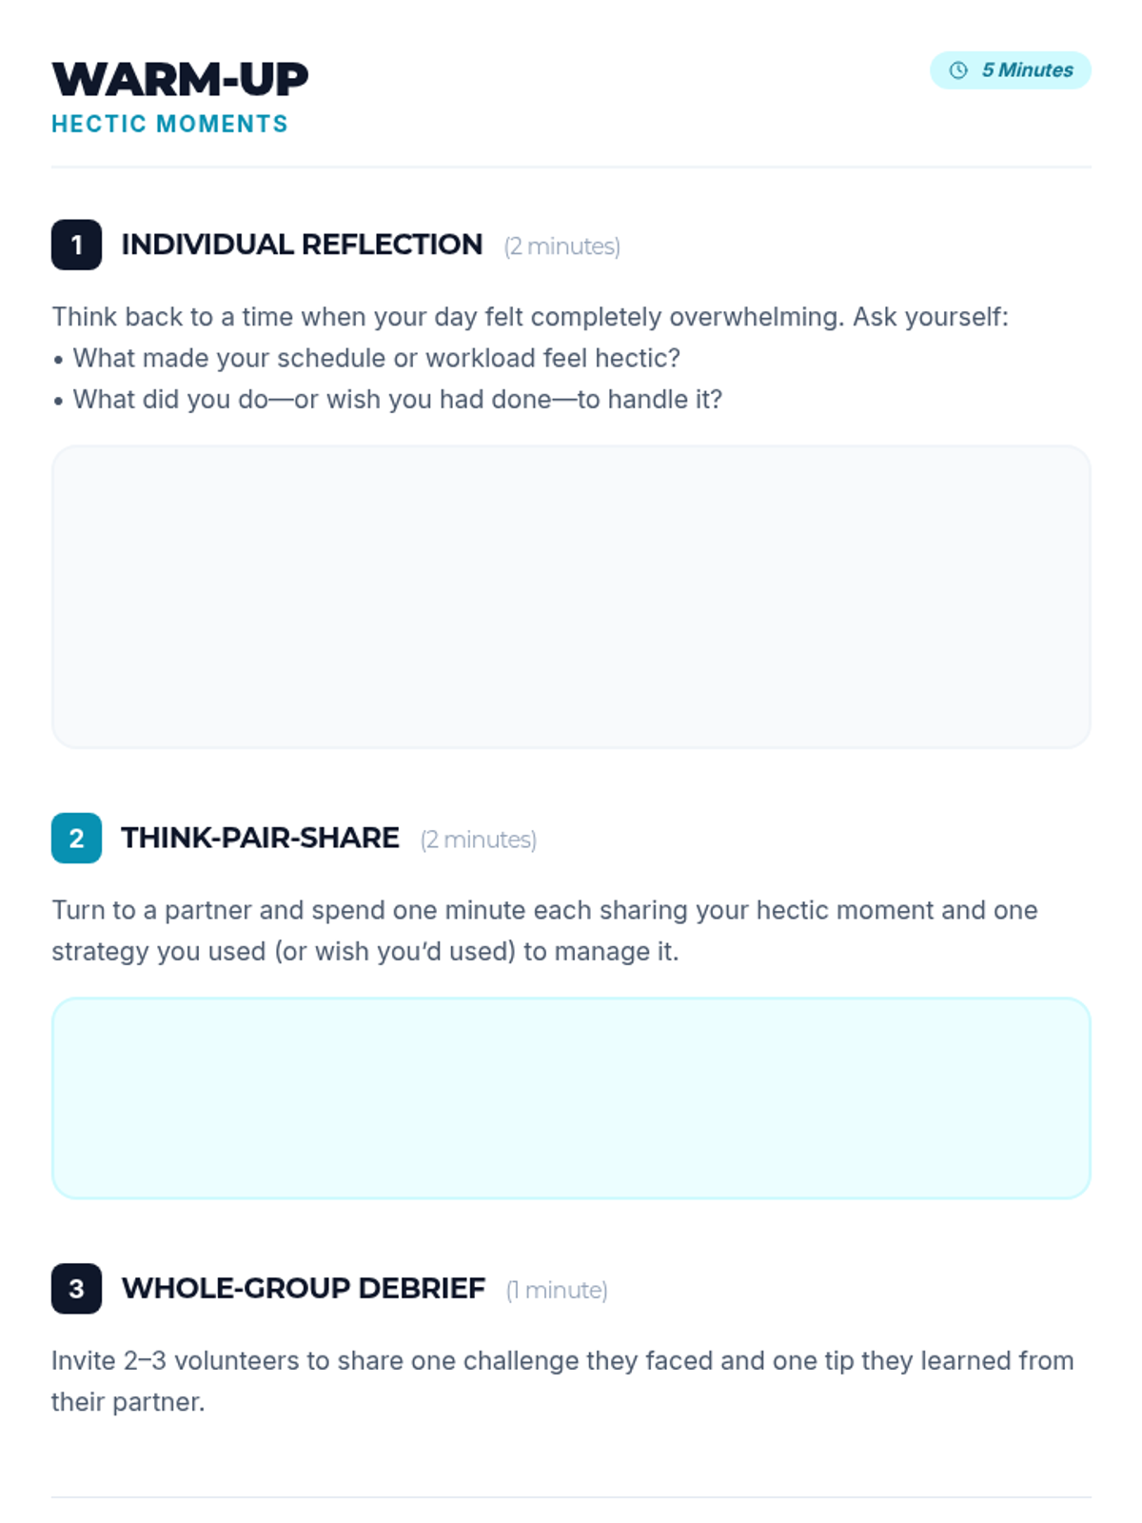Click the (2 minutes) label beside Think-Pair-Share

pyautogui.click(x=479, y=840)
